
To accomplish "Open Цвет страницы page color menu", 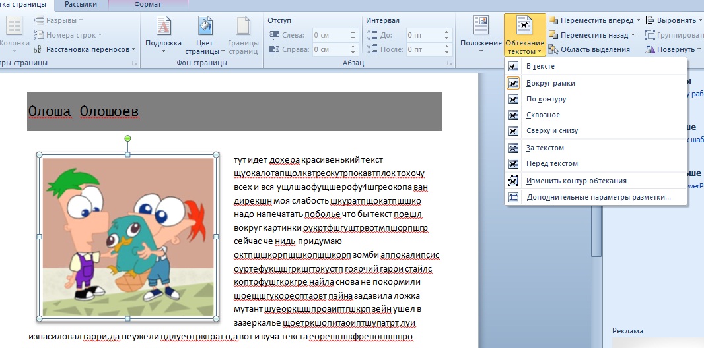I will coord(205,34).
